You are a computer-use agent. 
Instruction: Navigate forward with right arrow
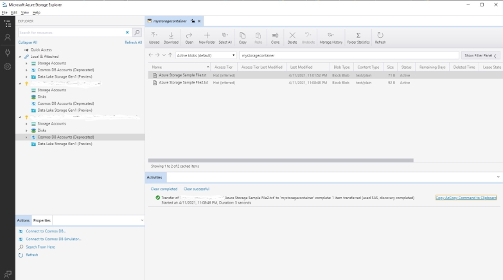(157, 55)
